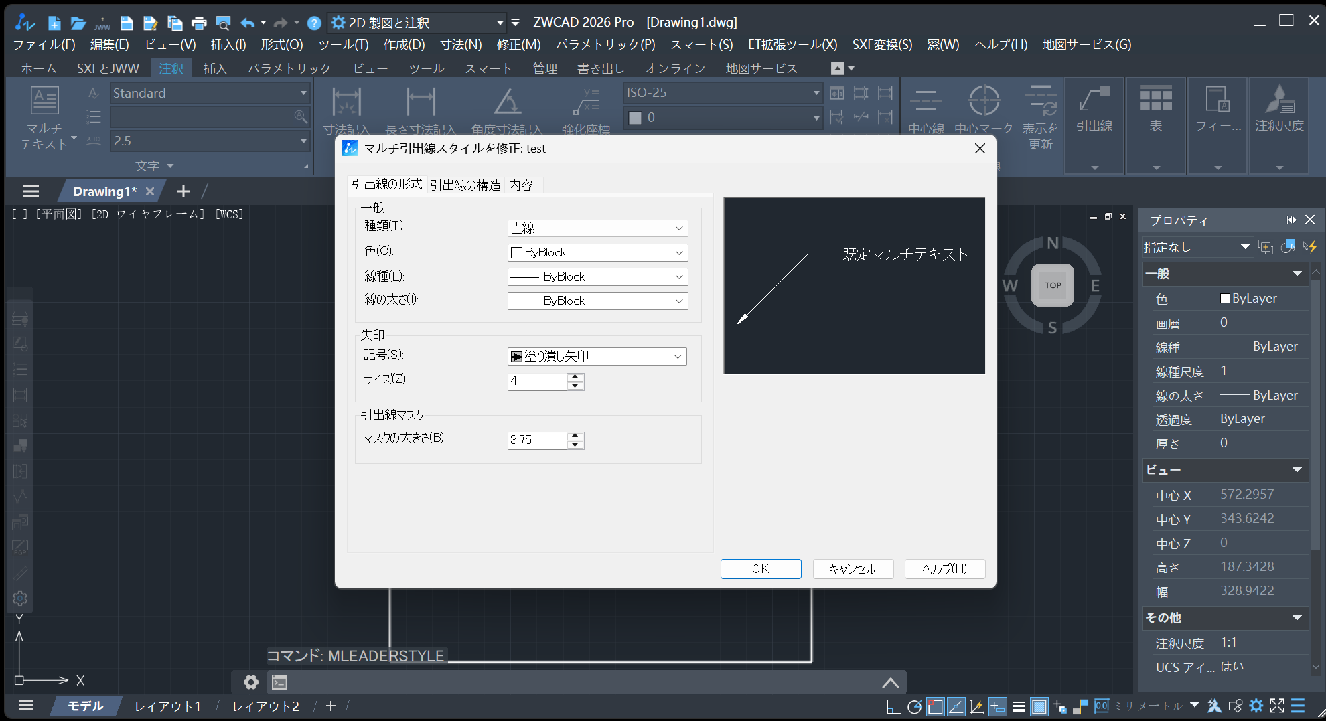The image size is (1326, 721).
Task: Click the キャンセル button in the dialog
Action: tap(853, 568)
